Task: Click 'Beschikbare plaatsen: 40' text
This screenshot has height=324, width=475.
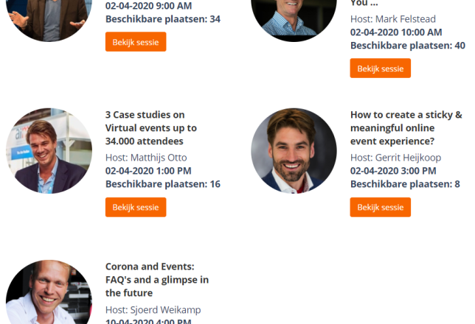Action: pyautogui.click(x=408, y=46)
